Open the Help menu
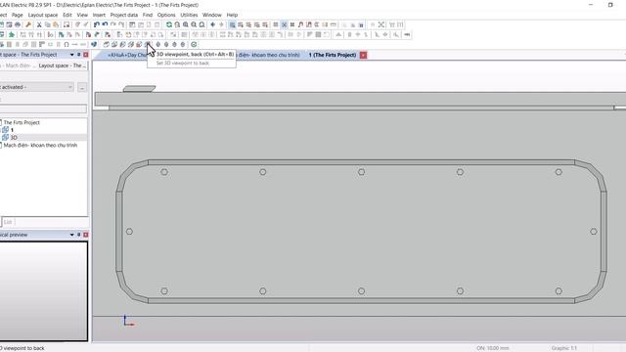The image size is (626, 352). coord(232,15)
